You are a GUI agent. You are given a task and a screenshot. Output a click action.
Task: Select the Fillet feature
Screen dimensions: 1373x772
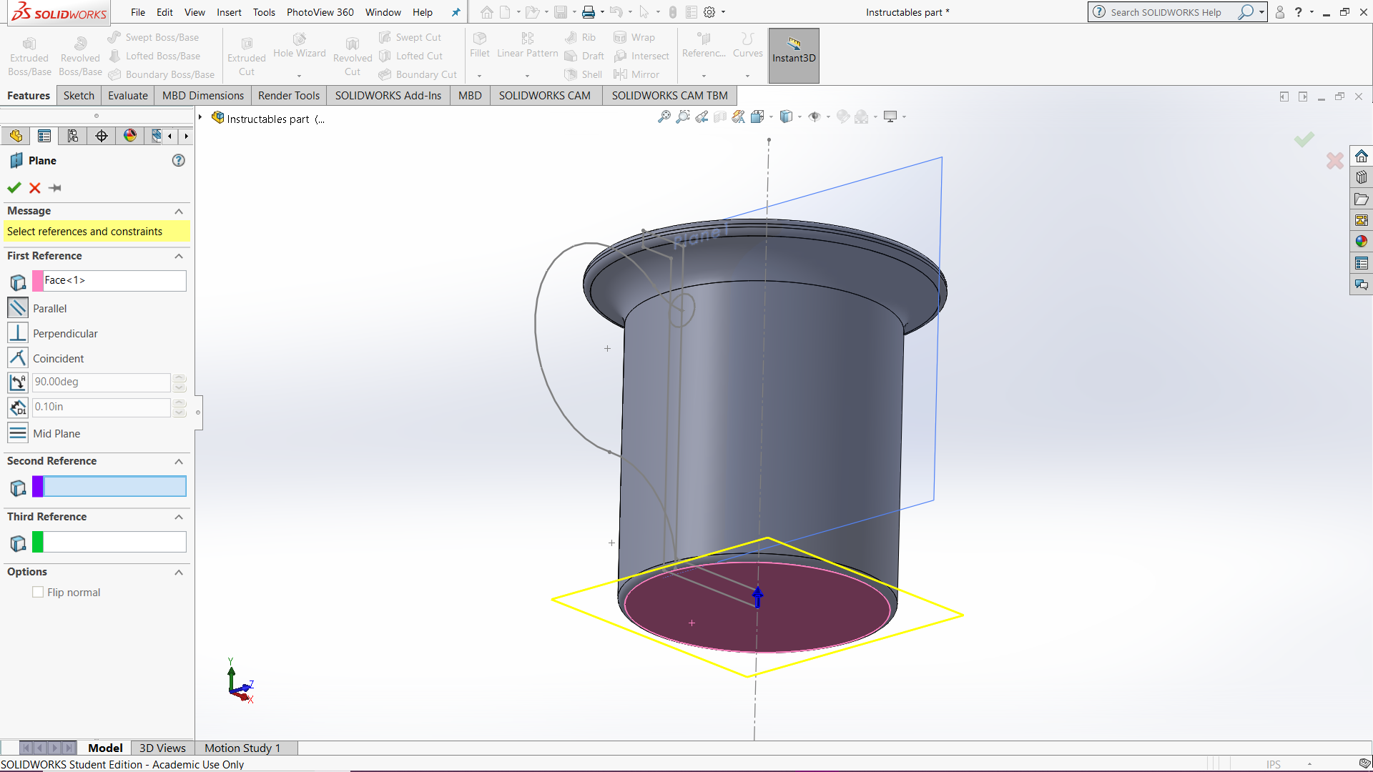coord(479,50)
